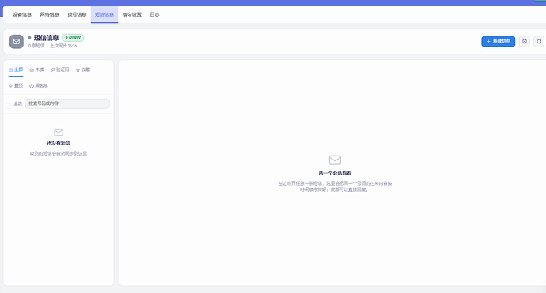Select the 短信信息 tab
Viewport: 546px width, 293px height.
coord(104,14)
